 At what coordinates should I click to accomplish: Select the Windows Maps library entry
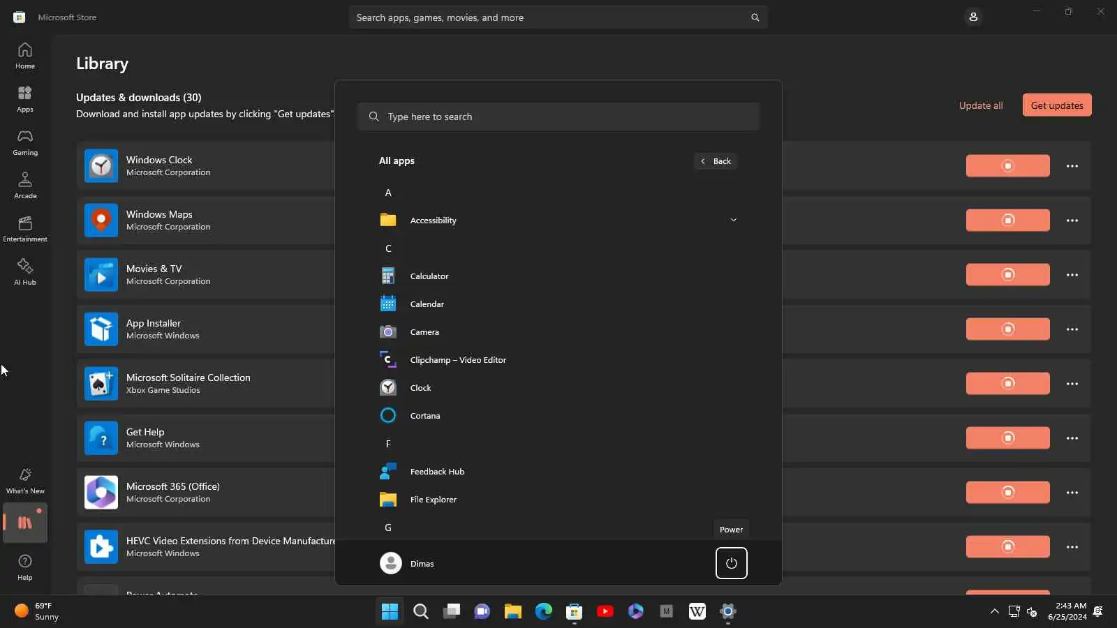click(584, 220)
